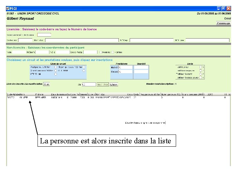The image size is (237, 178).
Task: Click the Date de naissance column header
Action: coord(59,94)
